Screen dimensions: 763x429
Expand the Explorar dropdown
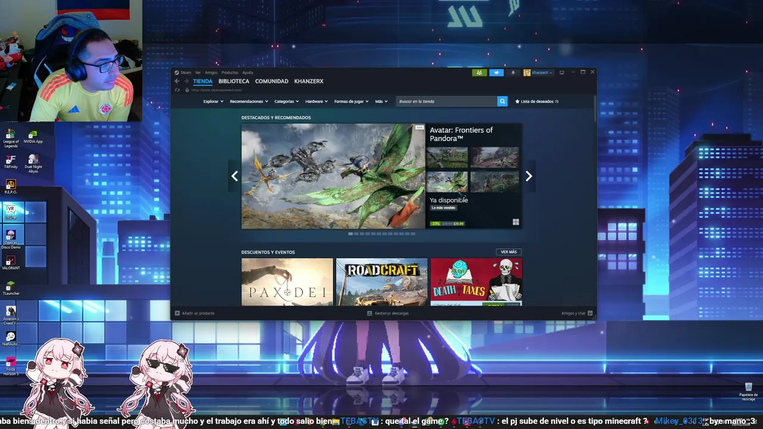click(213, 101)
